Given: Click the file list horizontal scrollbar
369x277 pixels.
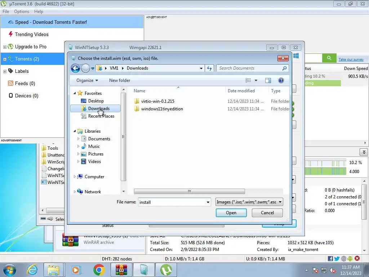Looking at the screenshot, I should click(x=190, y=191).
